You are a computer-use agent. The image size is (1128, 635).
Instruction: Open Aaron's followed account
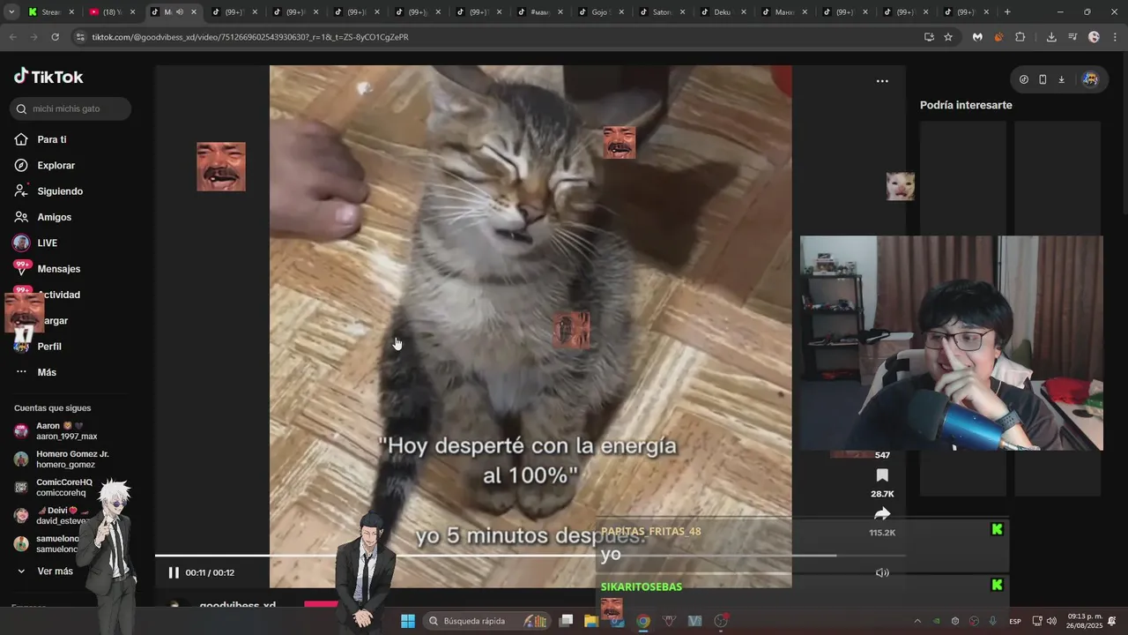click(56, 431)
